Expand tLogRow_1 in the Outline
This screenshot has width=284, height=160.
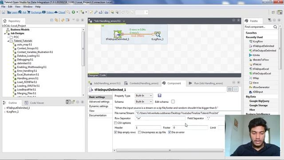(4, 112)
